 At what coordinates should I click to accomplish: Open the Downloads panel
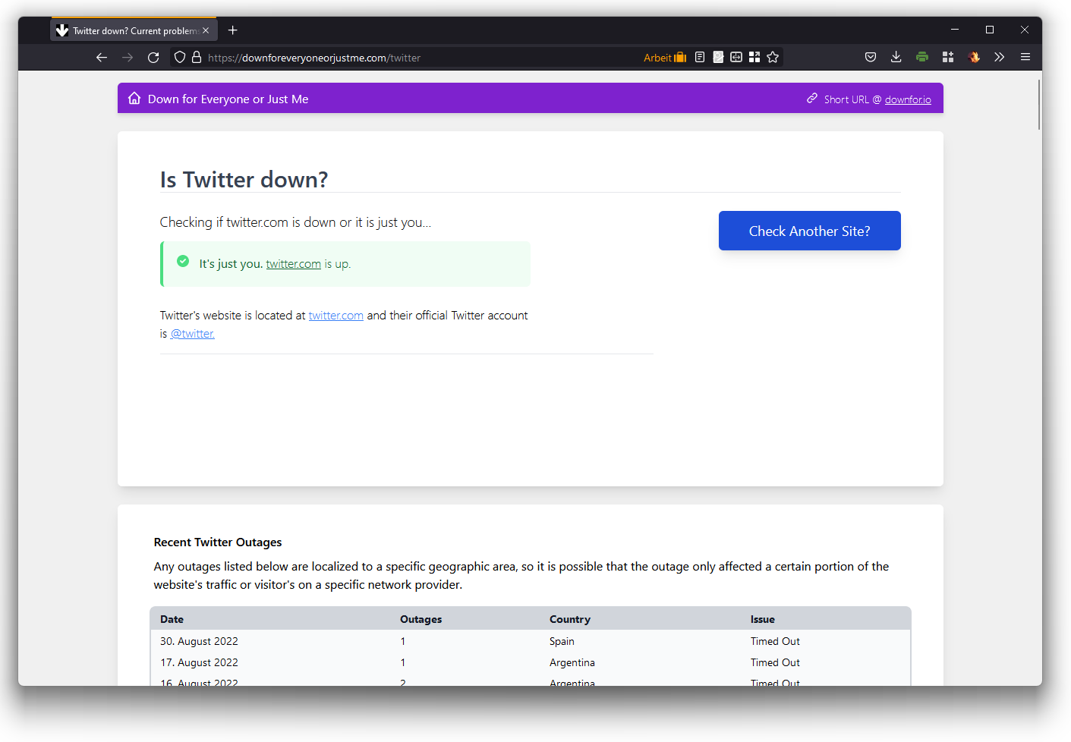click(896, 58)
